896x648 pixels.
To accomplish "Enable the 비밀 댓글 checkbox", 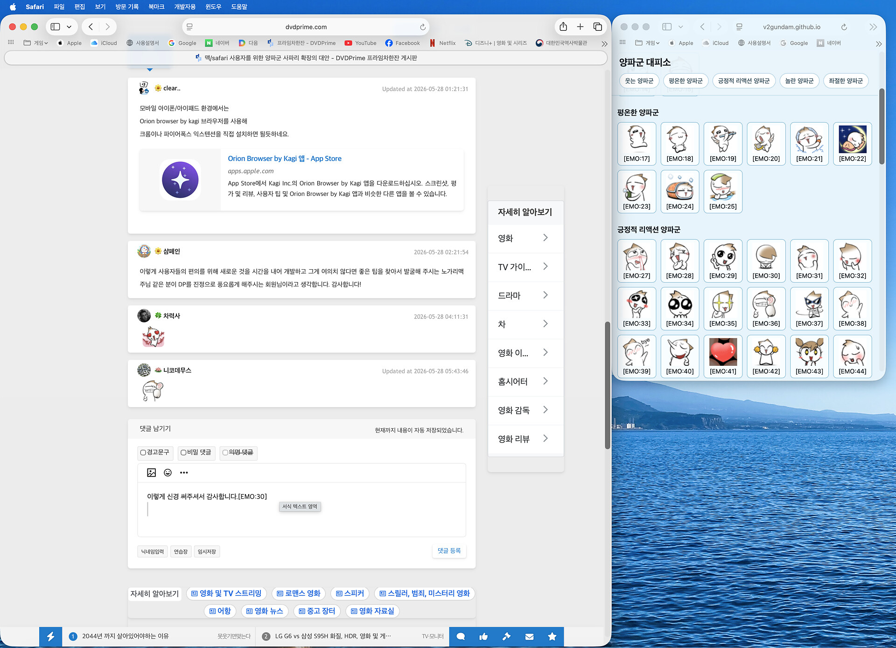I will [183, 453].
